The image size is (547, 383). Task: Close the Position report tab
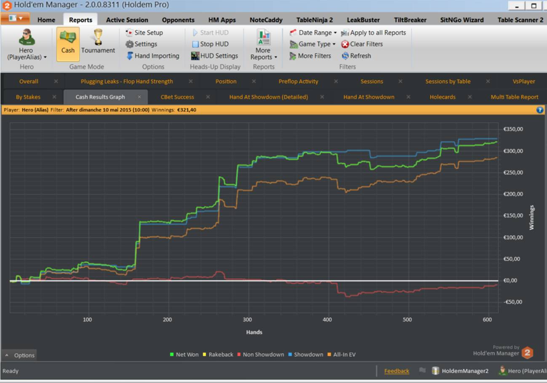254,81
